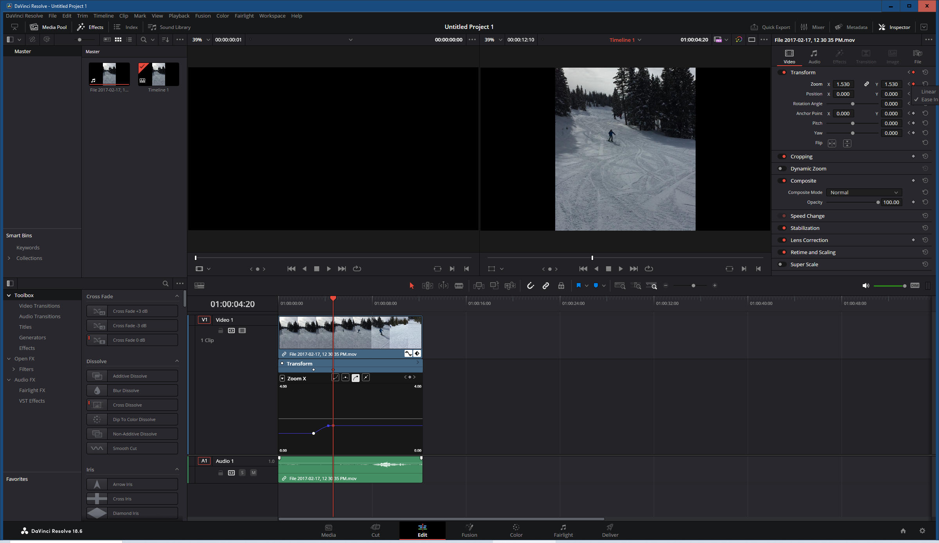The image size is (939, 543).
Task: Open keyframe editor diamond on video clip
Action: (417, 353)
